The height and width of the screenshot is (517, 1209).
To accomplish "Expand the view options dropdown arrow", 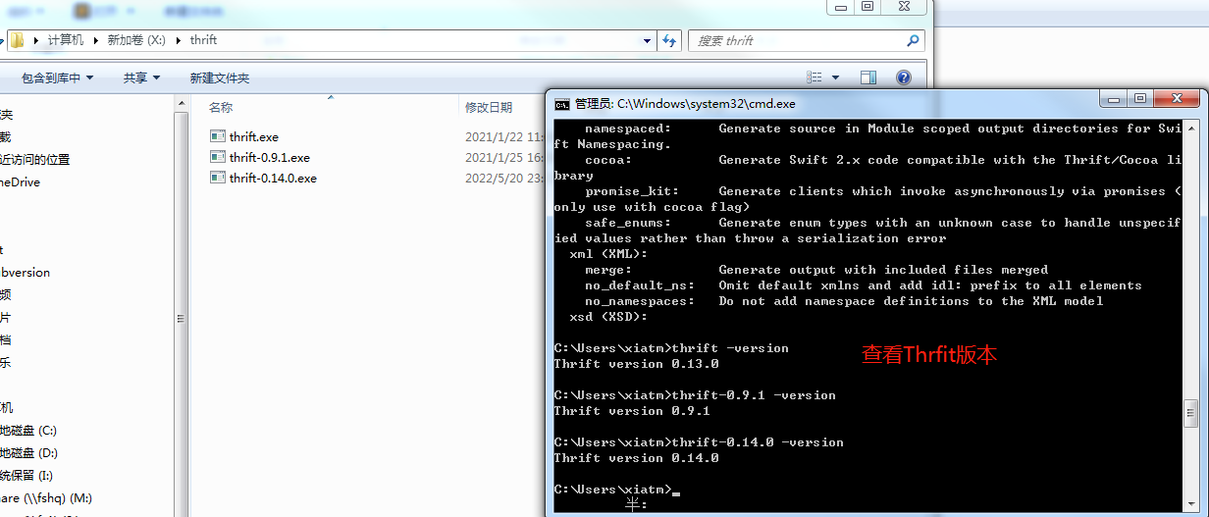I will (836, 78).
